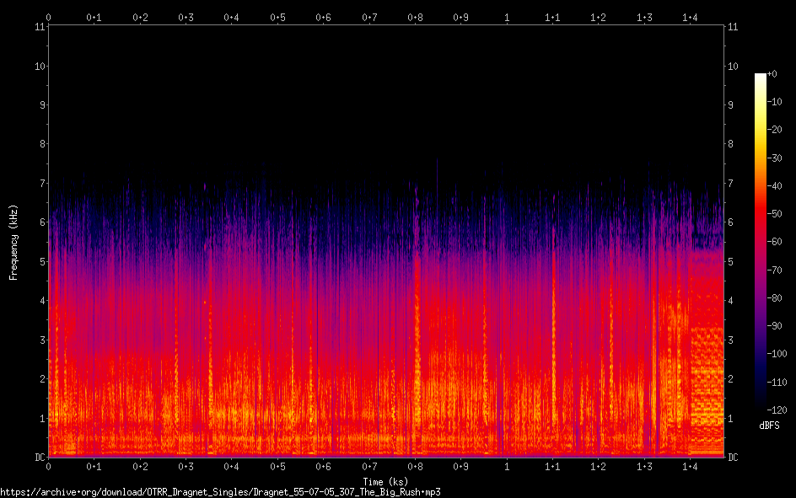The height and width of the screenshot is (498, 796).
Task: Click the 11 label on left frequency axis
Action: tap(39, 27)
